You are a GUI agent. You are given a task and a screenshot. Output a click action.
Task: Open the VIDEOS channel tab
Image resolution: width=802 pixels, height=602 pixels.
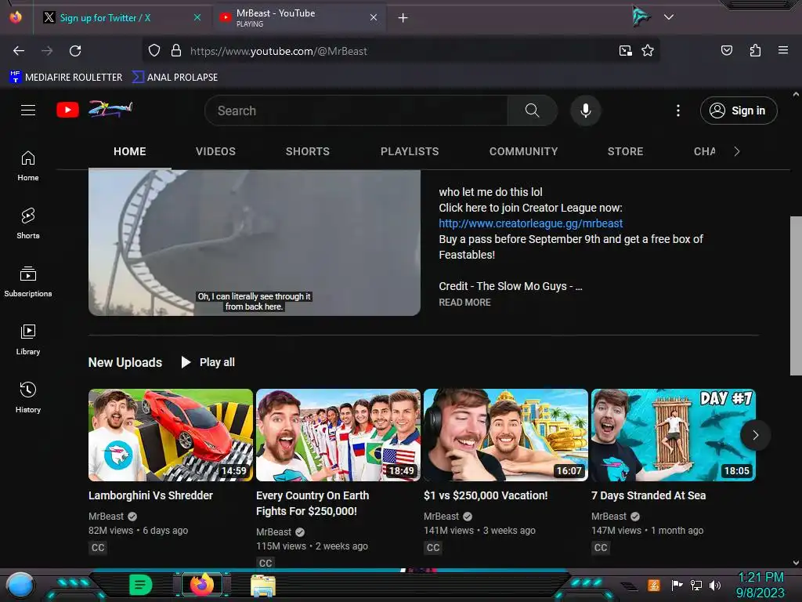[215, 151]
